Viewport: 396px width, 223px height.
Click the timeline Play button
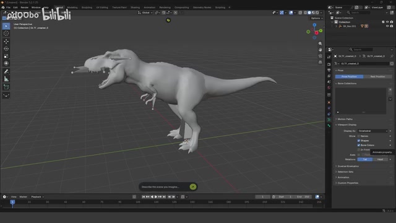(x=156, y=197)
